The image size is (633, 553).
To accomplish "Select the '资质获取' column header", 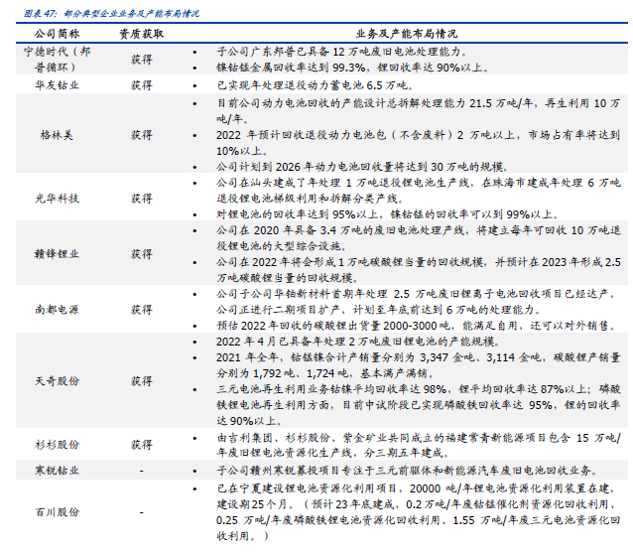I will coord(142,34).
